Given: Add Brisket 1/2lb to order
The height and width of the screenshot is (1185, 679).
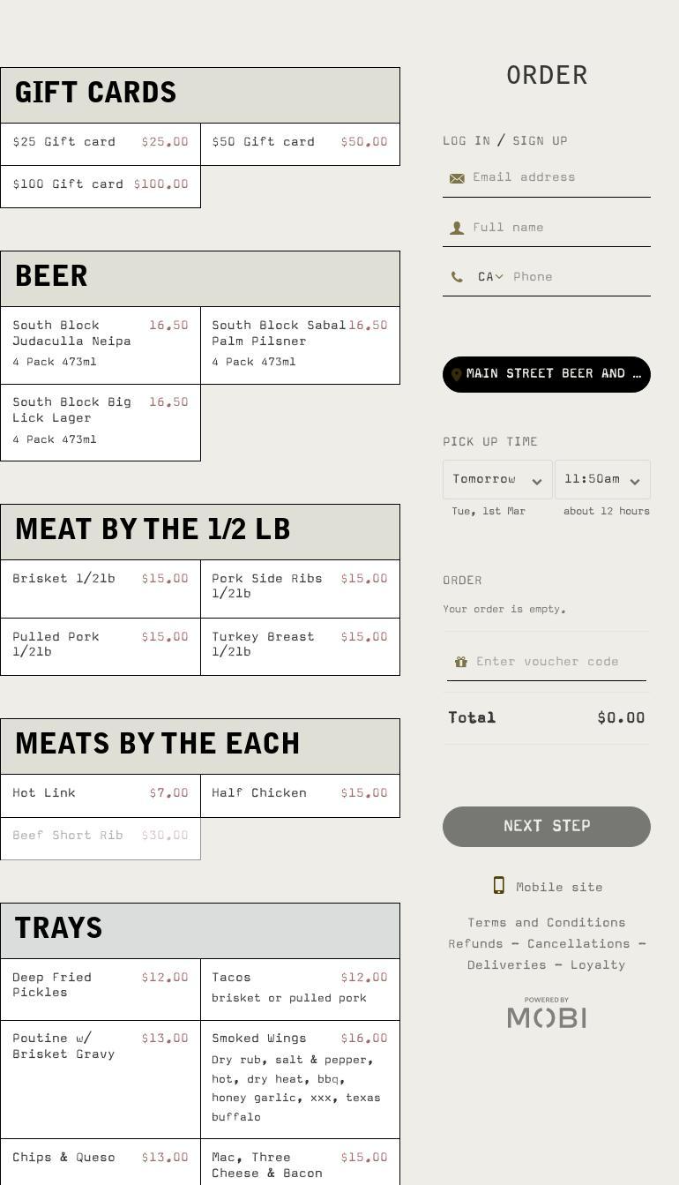Looking at the screenshot, I should [x=101, y=588].
